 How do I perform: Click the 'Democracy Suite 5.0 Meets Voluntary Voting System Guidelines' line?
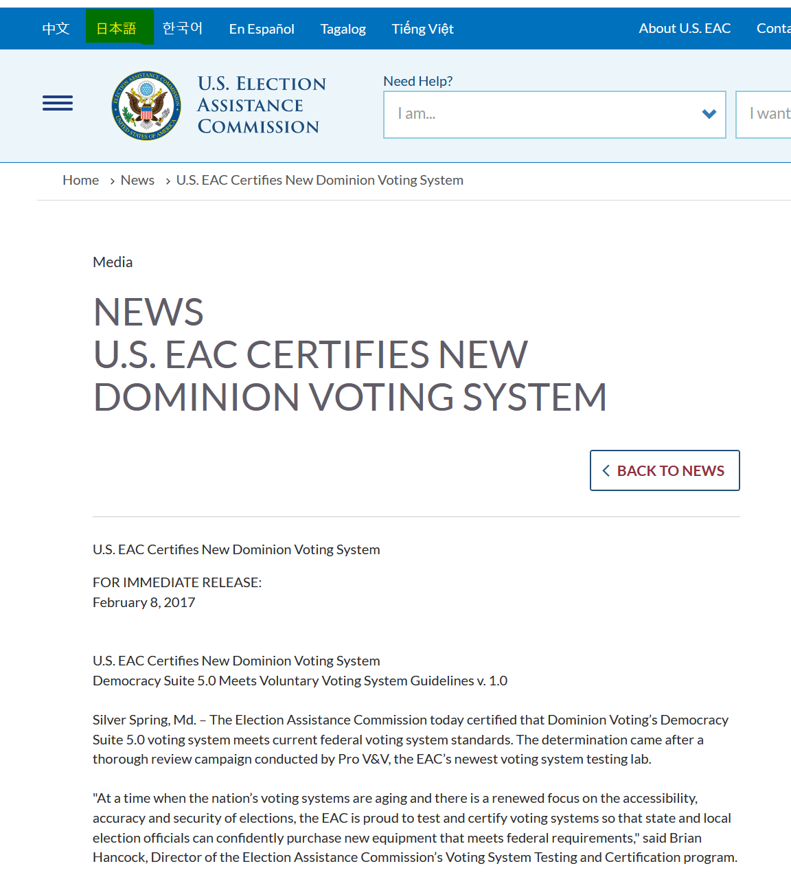[300, 681]
